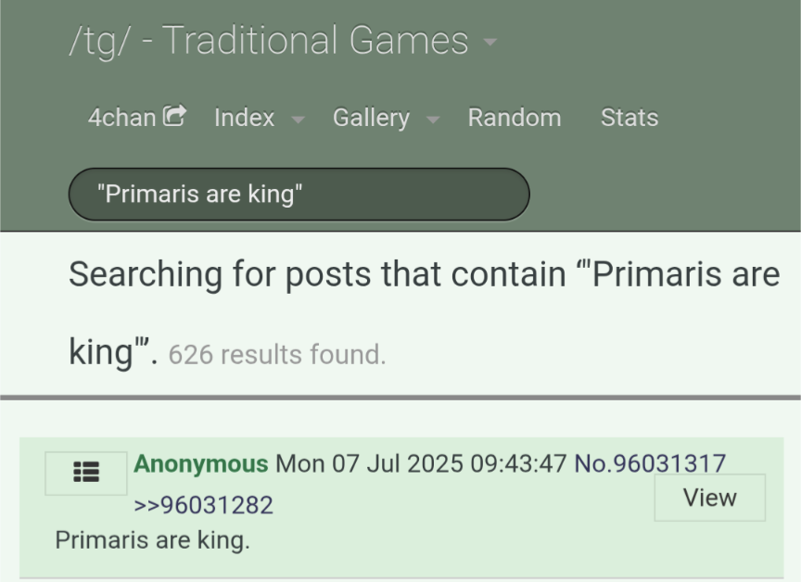This screenshot has width=801, height=582.
Task: Open the post options list icon
Action: 86,473
